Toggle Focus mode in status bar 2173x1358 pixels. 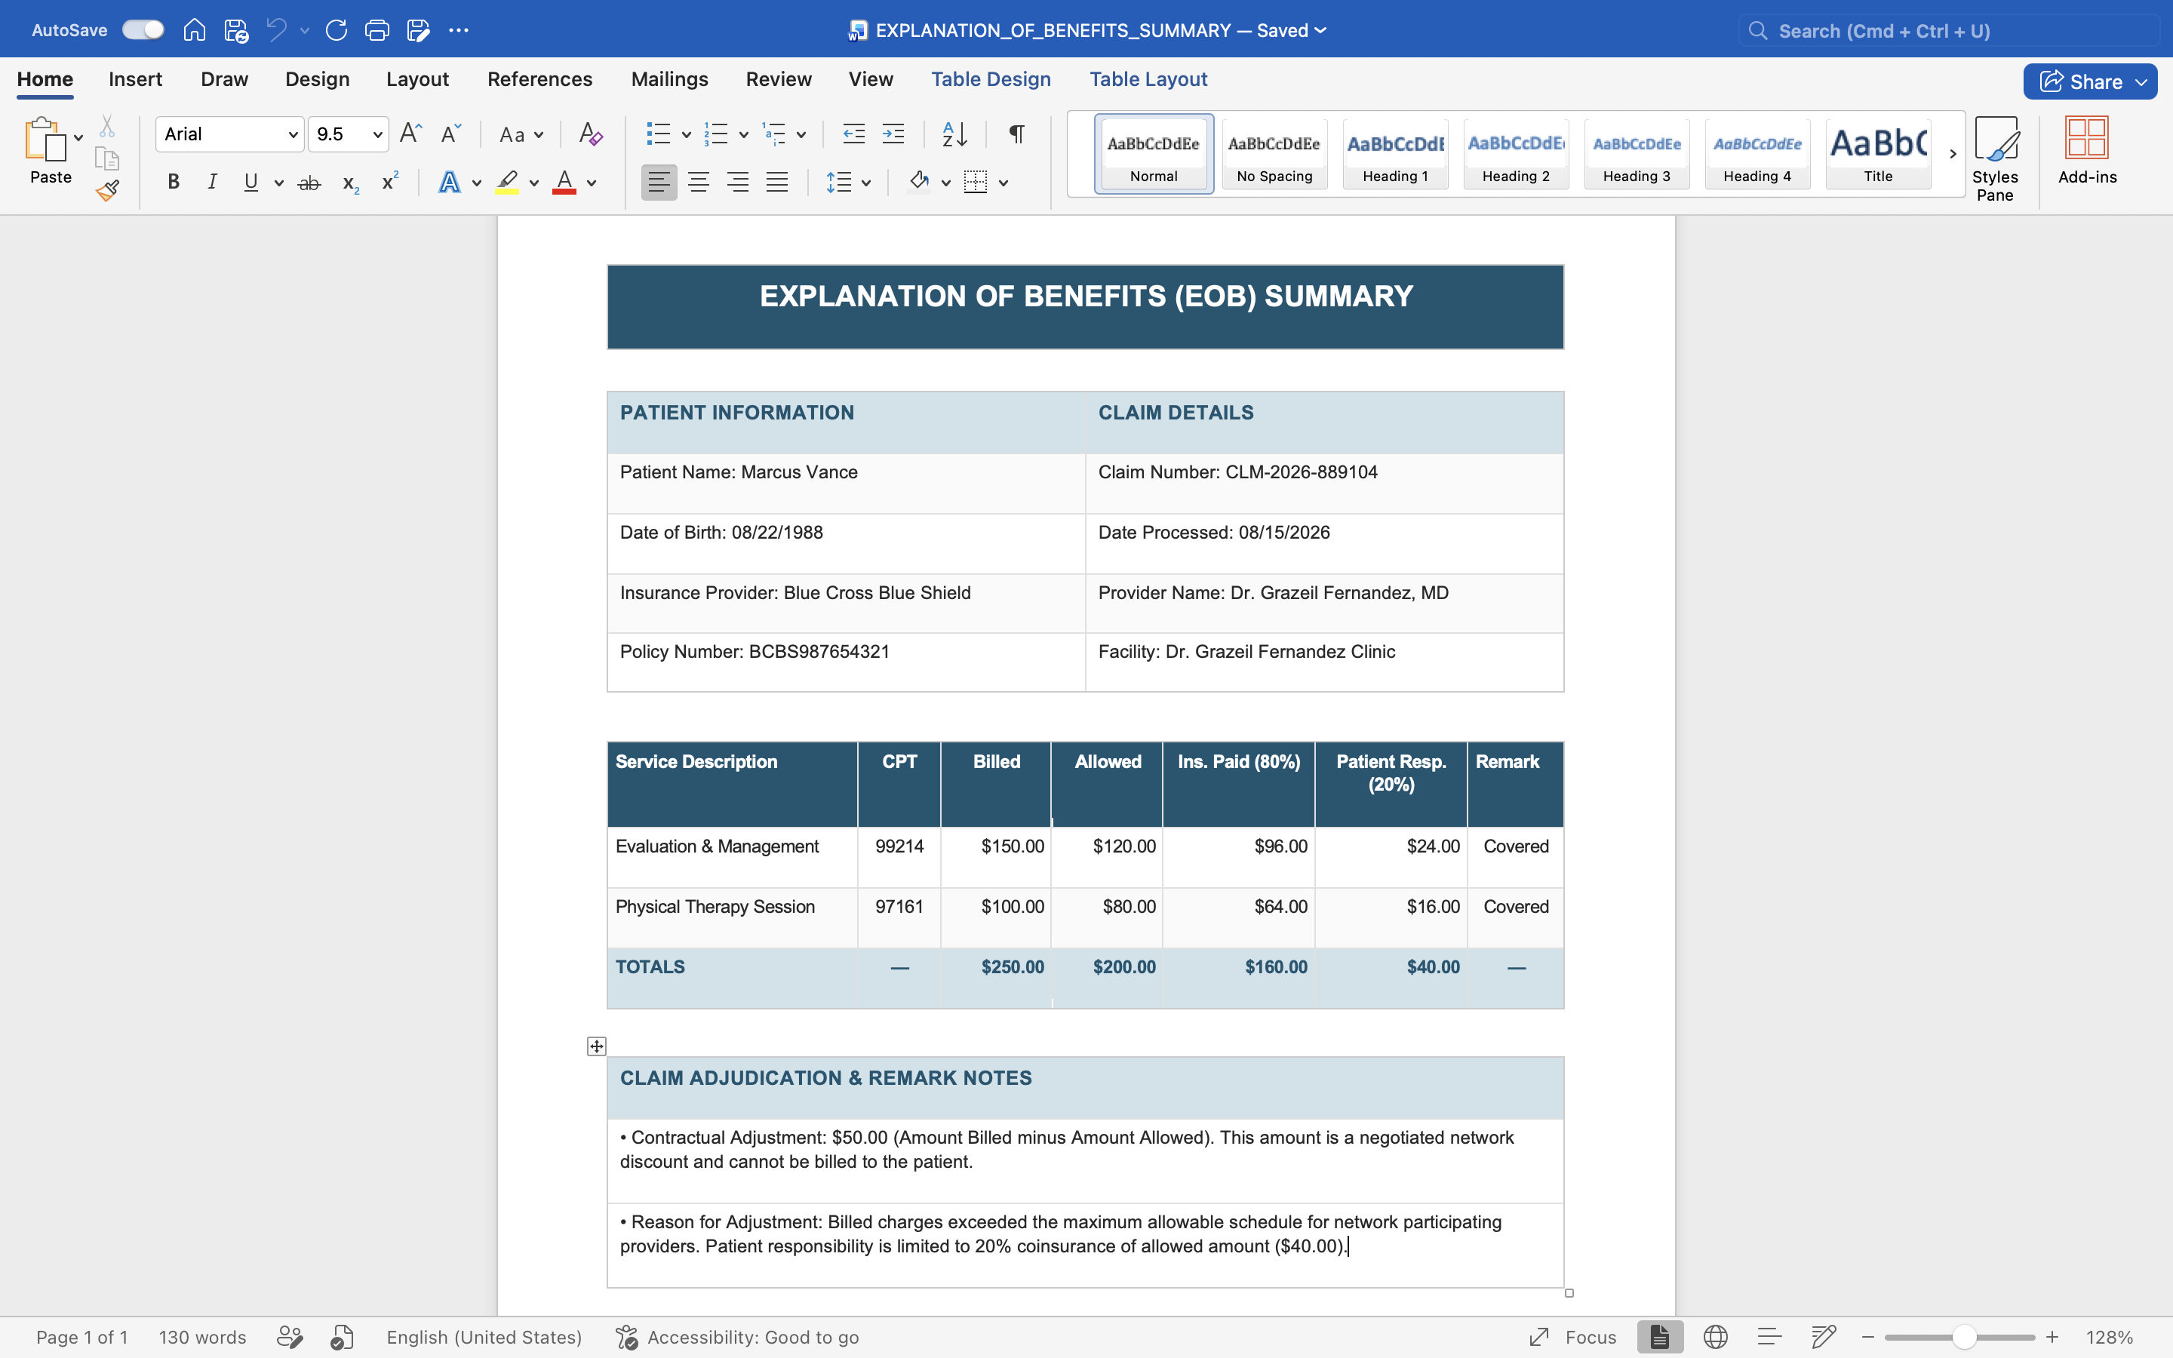(1572, 1338)
